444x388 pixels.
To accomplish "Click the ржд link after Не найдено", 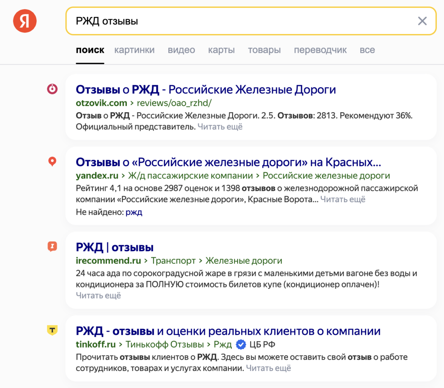I will click(x=134, y=212).
